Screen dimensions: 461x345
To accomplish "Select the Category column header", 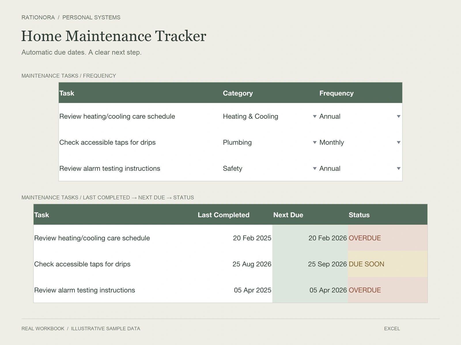I will coord(238,93).
